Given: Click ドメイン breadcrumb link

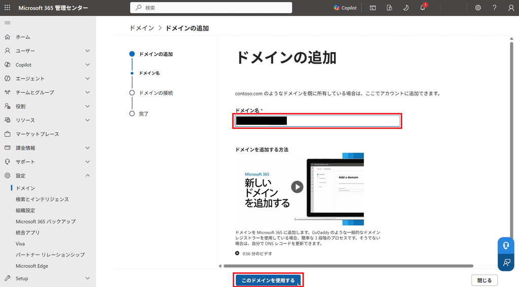Looking at the screenshot, I should pyautogui.click(x=142, y=28).
